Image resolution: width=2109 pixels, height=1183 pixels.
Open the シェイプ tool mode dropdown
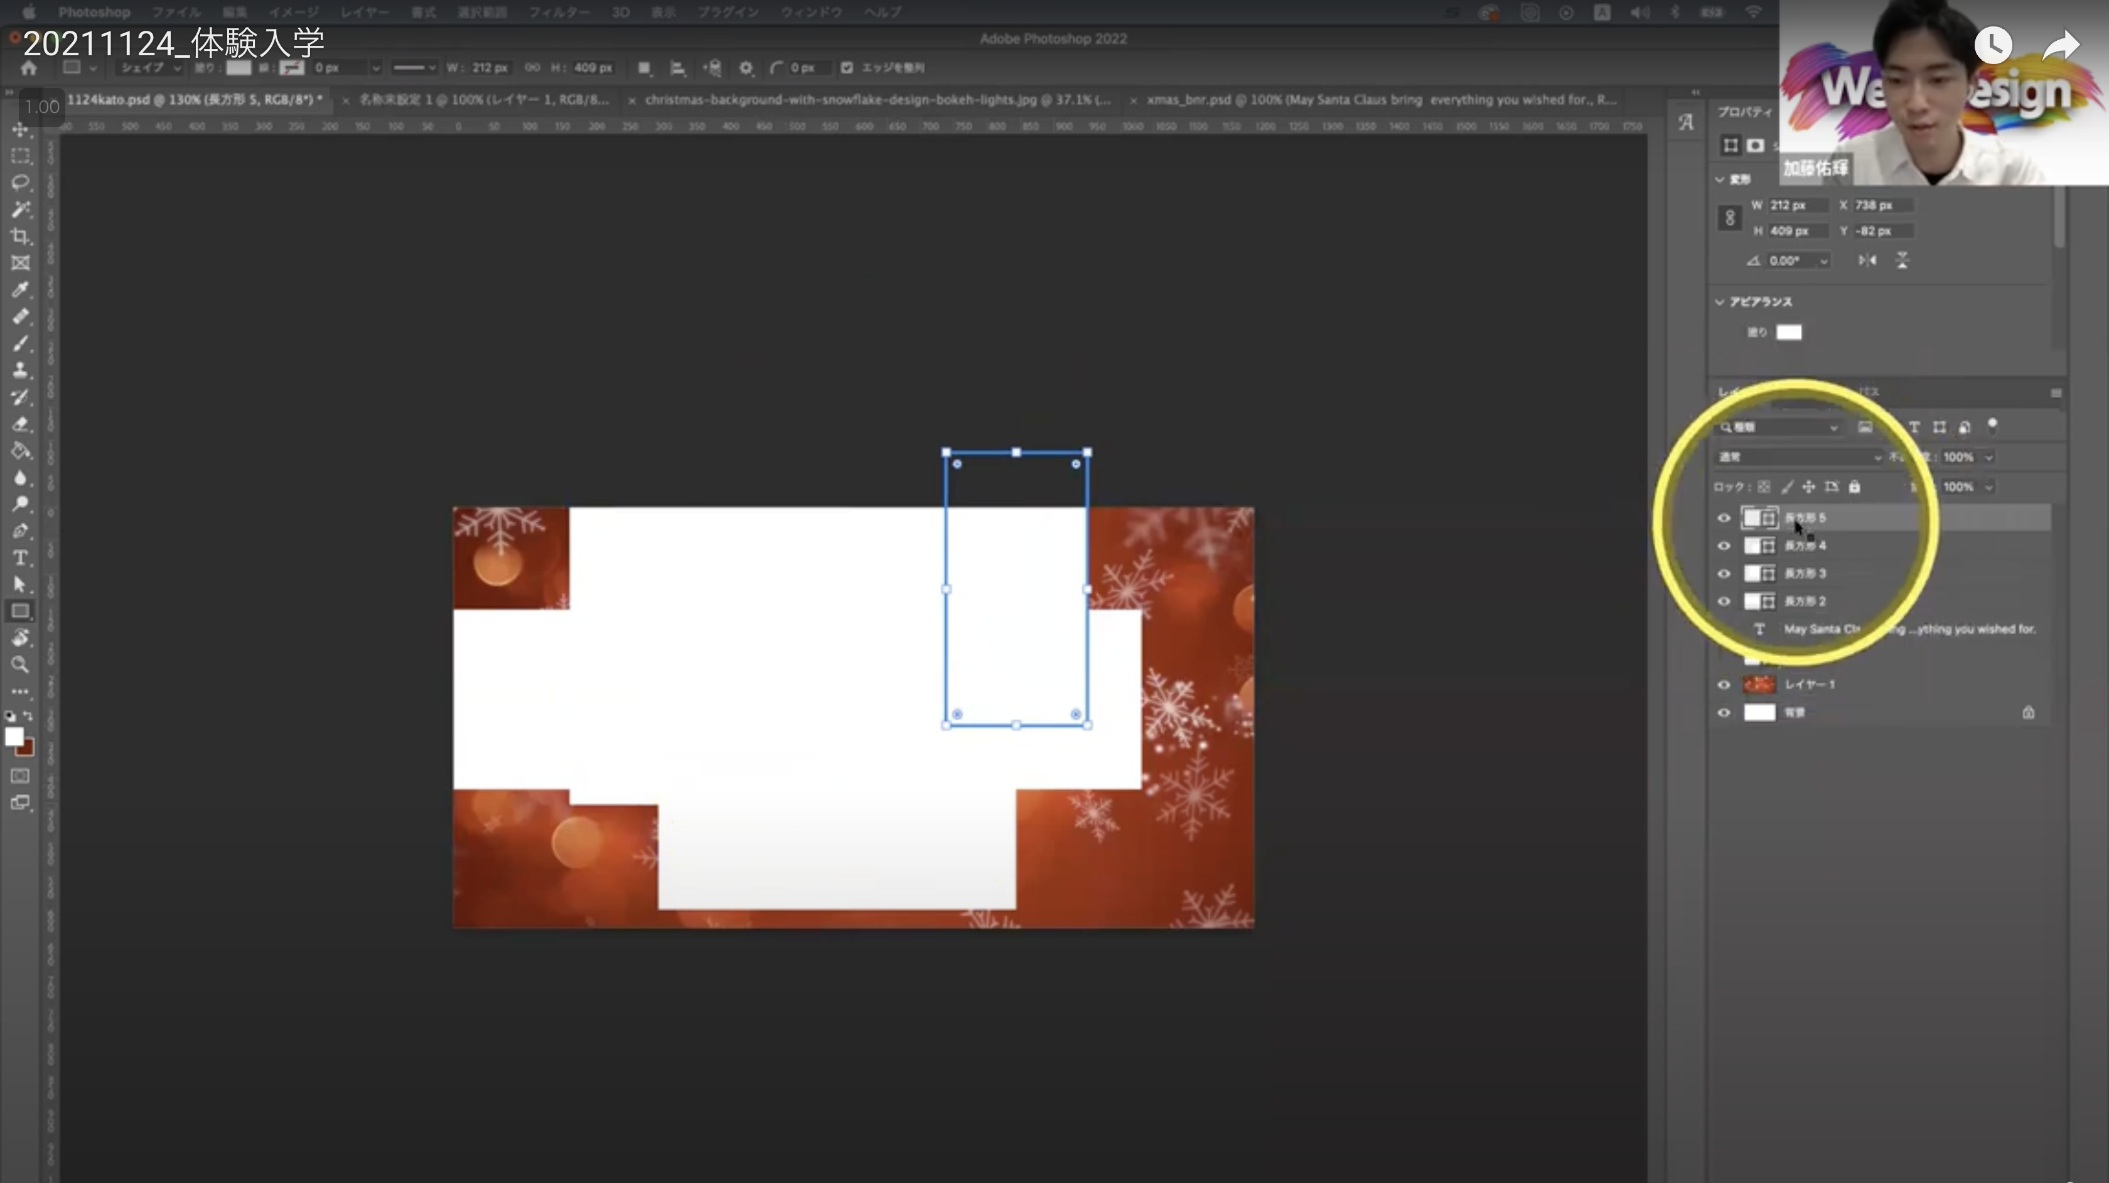150,68
